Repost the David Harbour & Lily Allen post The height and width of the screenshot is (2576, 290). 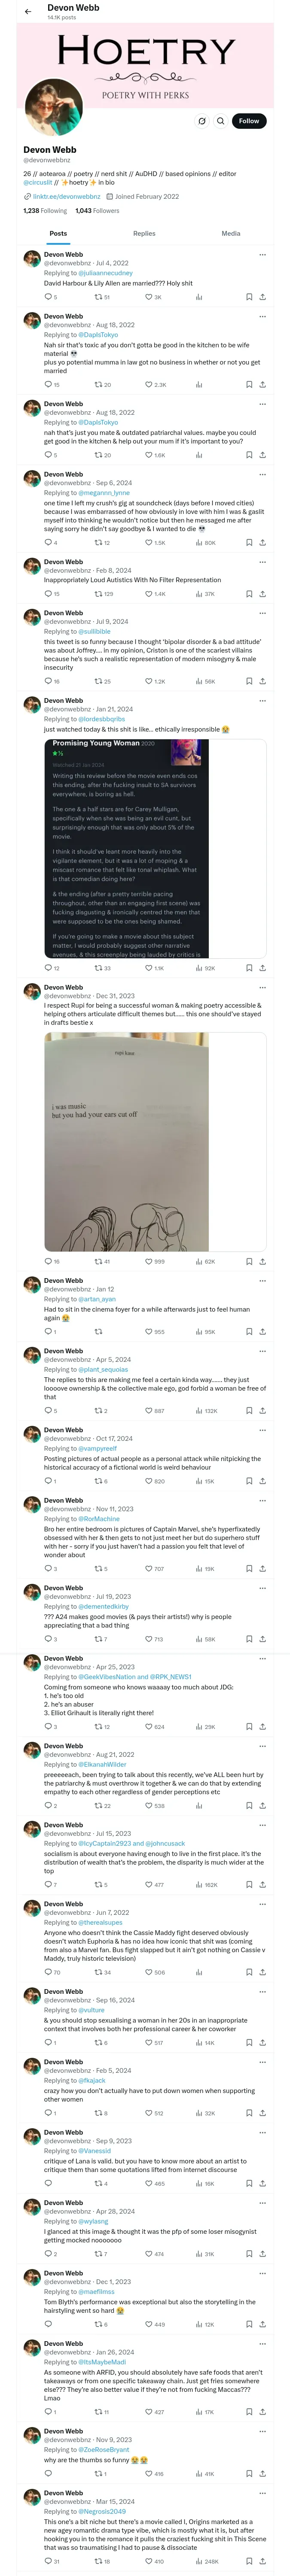(101, 297)
